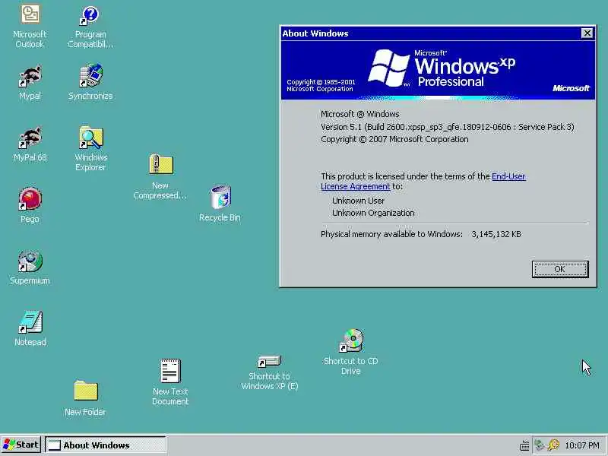
Task: Click the Version 5.1 build text line
Action: 448,127
